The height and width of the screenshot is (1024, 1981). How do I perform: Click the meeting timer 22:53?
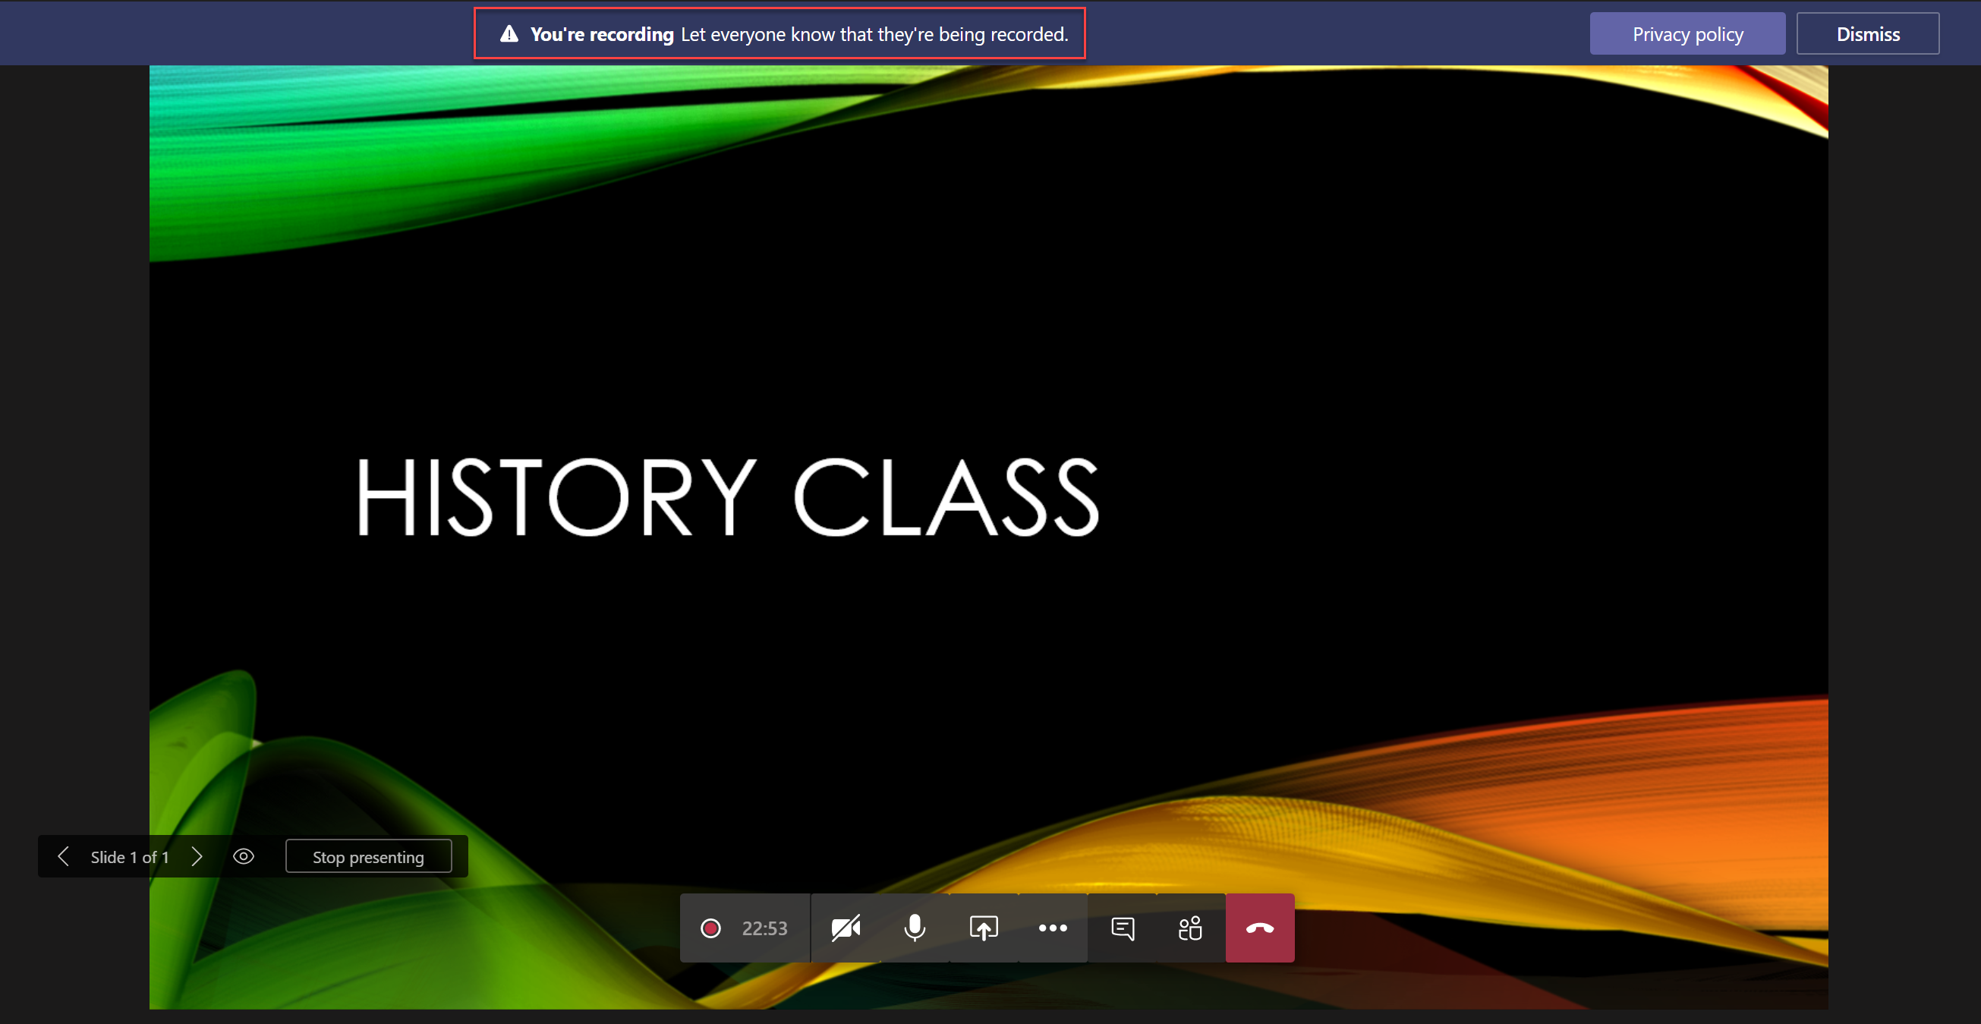pos(764,928)
